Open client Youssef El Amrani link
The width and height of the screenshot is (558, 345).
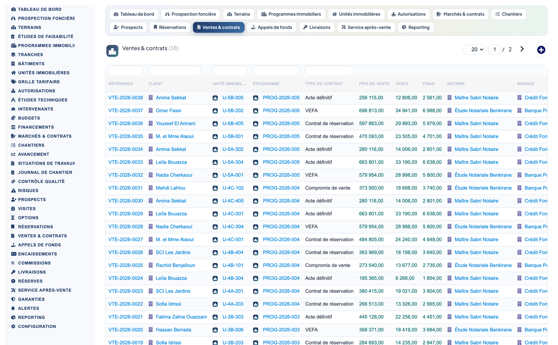coord(176,123)
